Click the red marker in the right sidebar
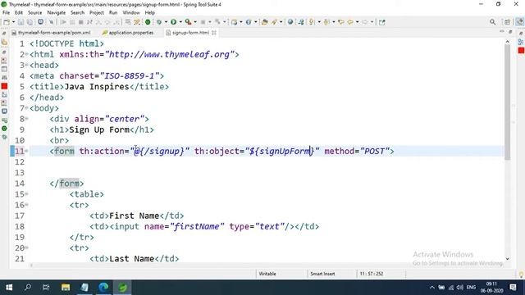Image resolution: width=525 pixels, height=295 pixels. pos(521,50)
